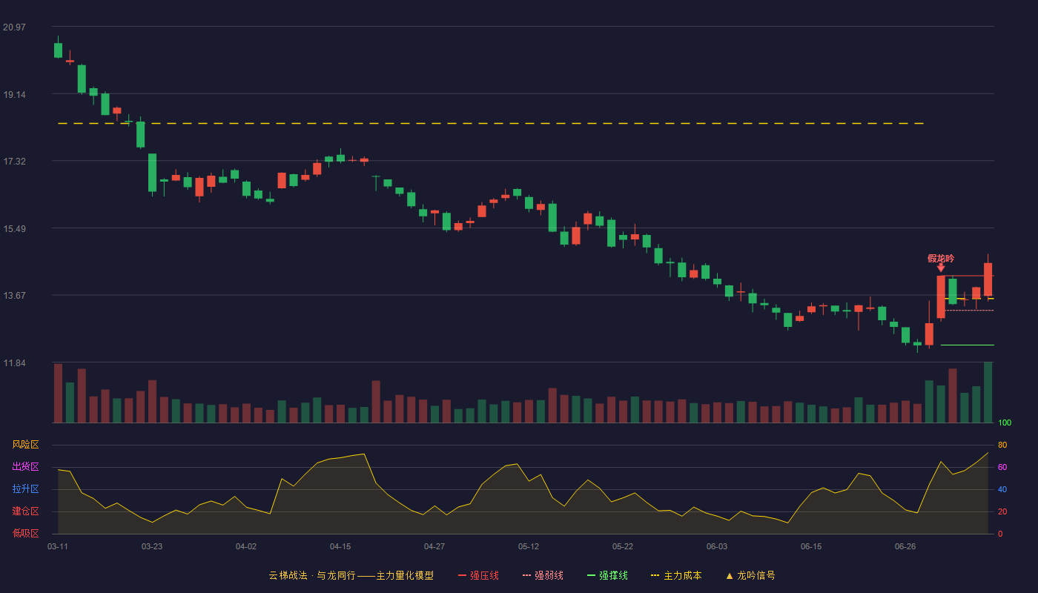Screen dimensions: 1038x593
Task: Select the 出货区 zone label
Action: pos(25,467)
